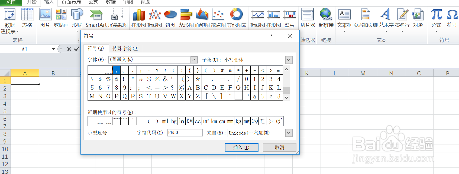This screenshot has width=459, height=174.
Task: Open the 数据 ribbon tab
Action: click(111, 2)
